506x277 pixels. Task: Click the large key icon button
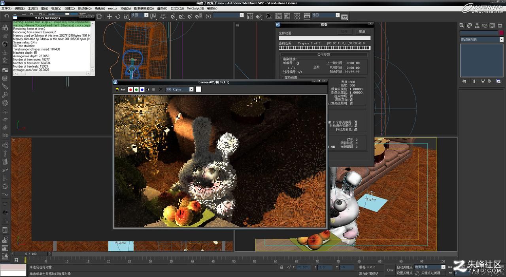pos(390,270)
